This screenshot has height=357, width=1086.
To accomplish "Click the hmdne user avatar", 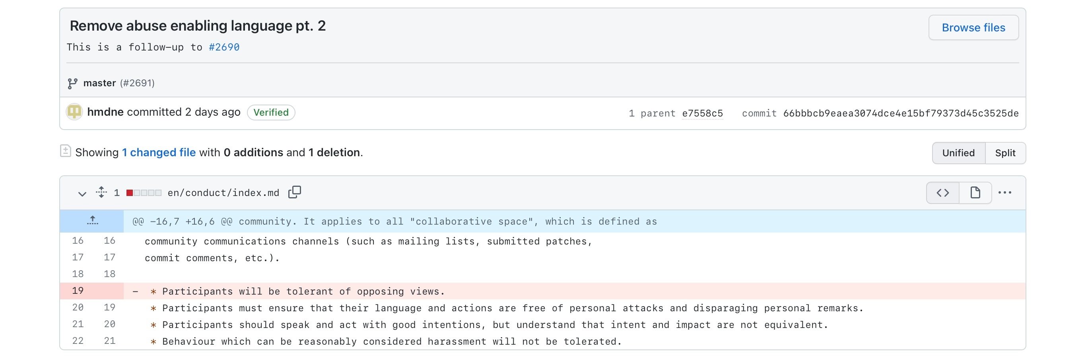I will coord(74,112).
